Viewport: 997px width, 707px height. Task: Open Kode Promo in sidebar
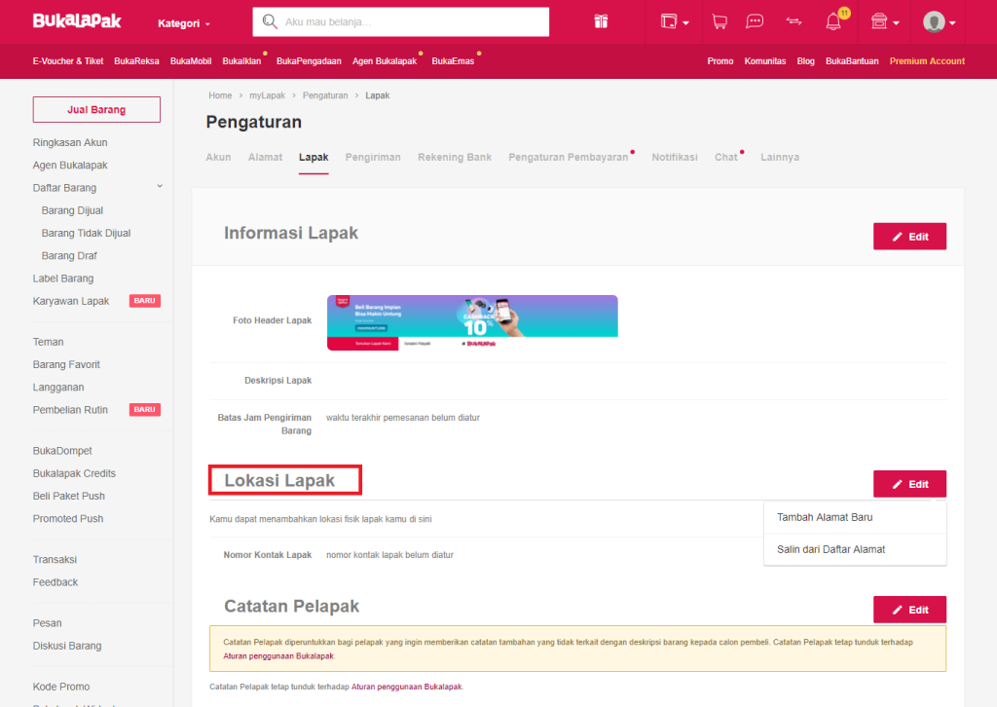tap(61, 687)
